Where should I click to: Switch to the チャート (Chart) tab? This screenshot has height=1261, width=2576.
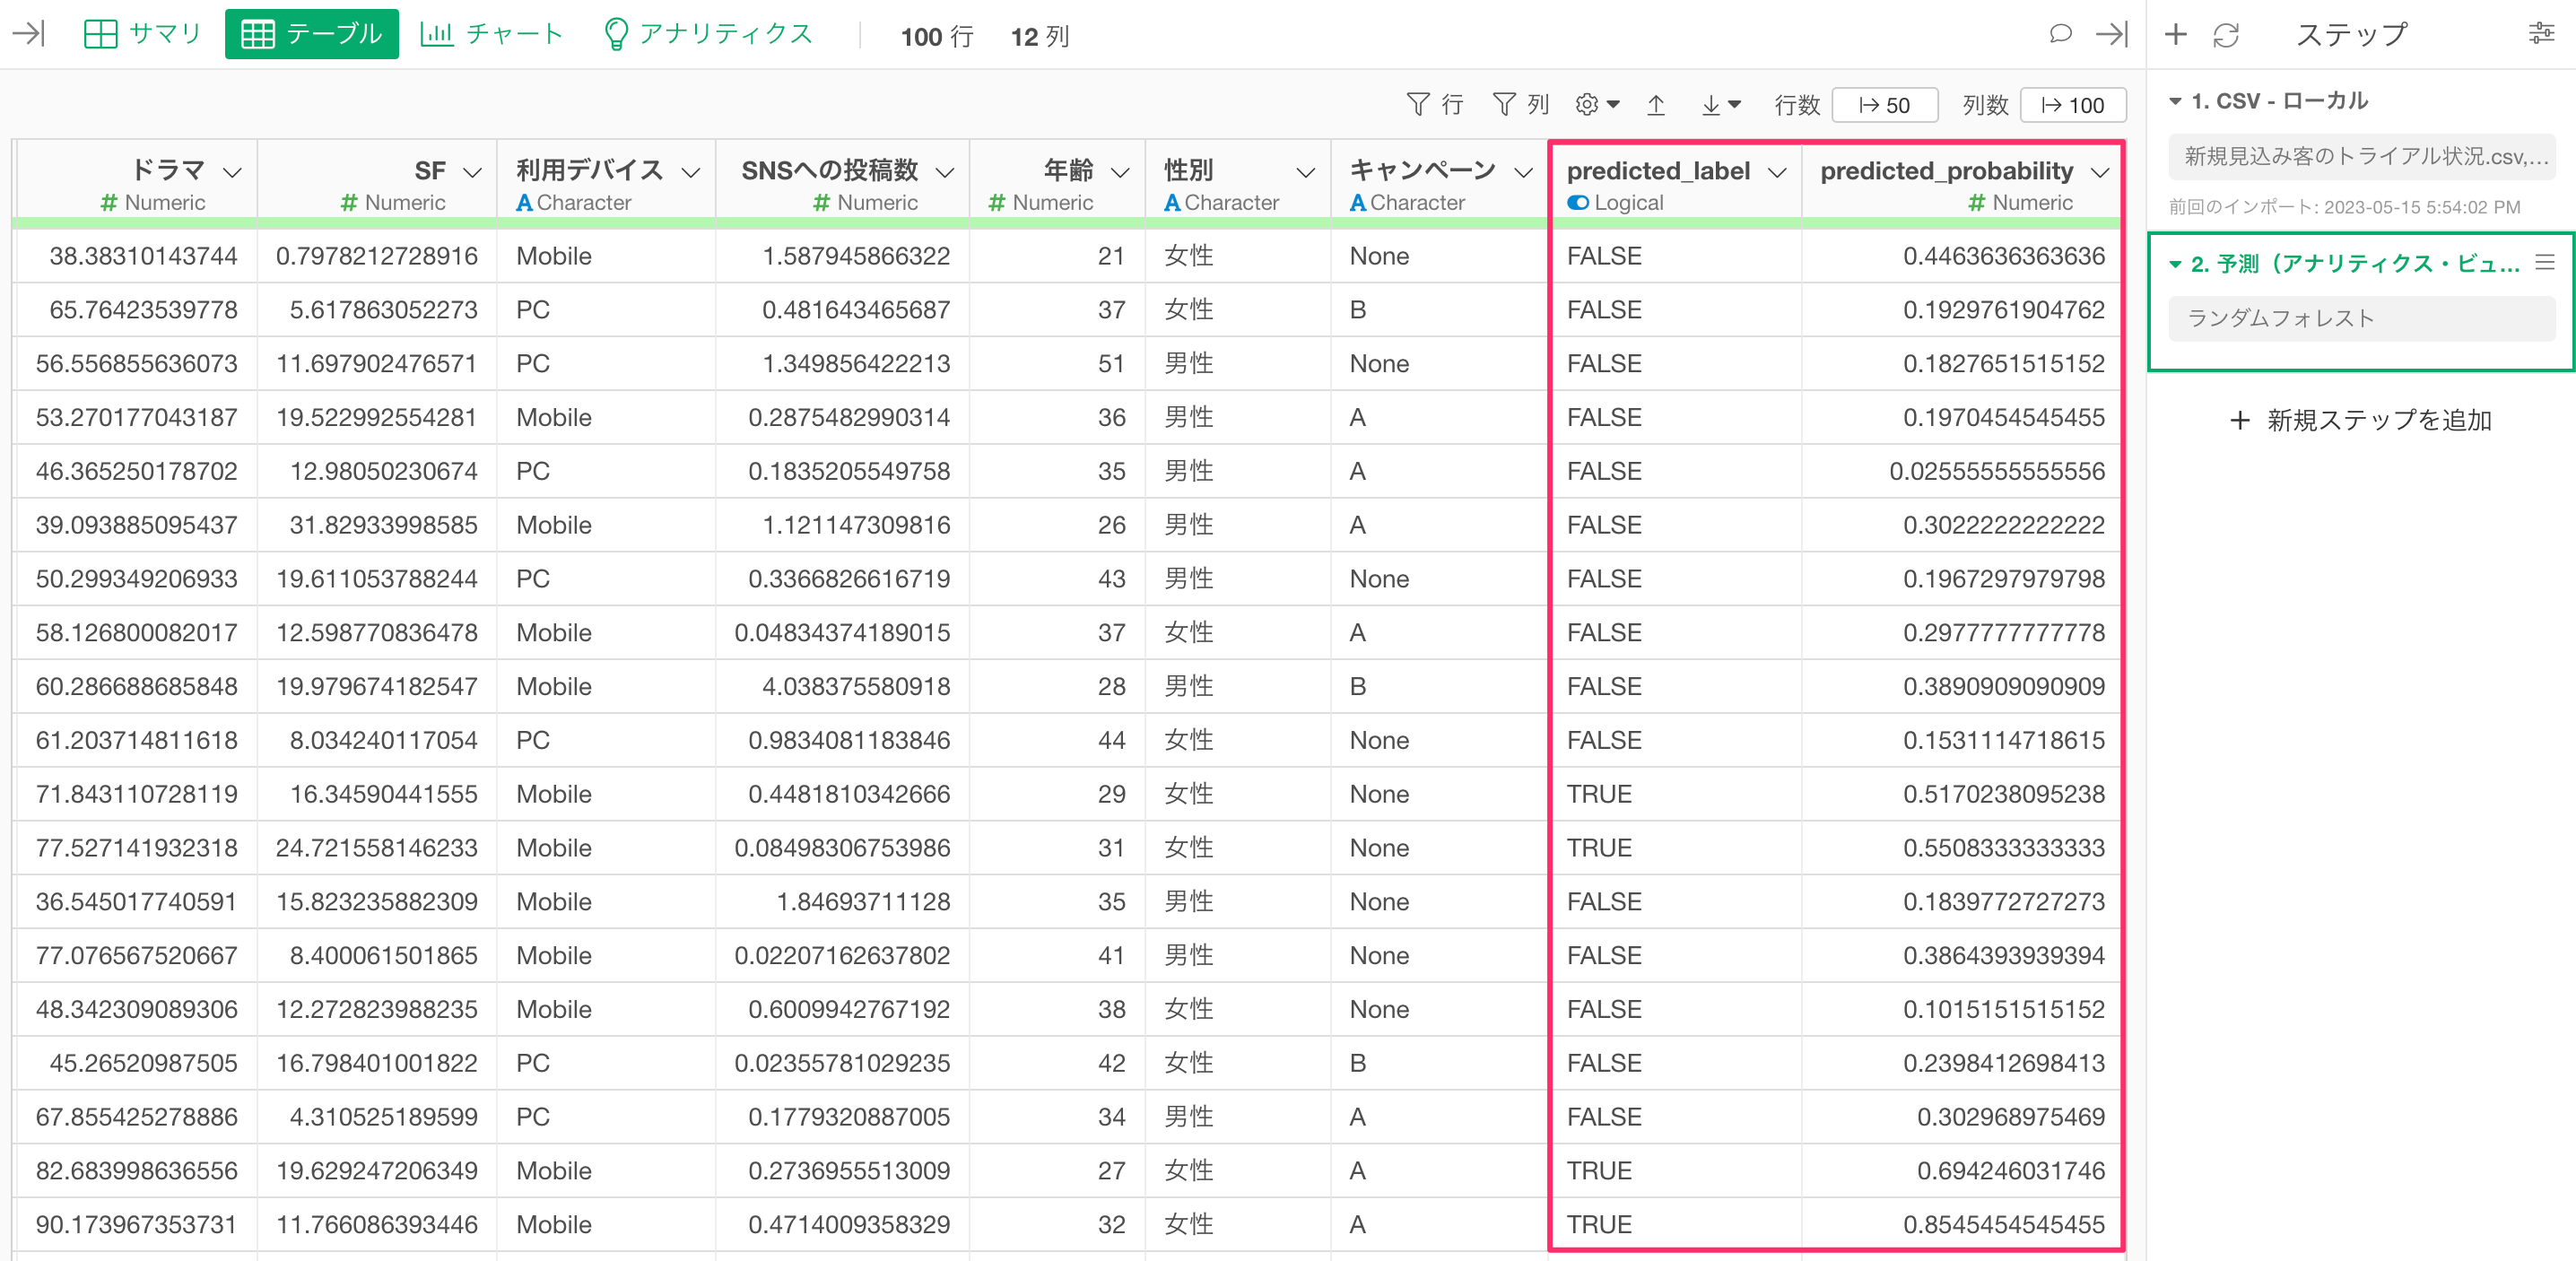click(491, 34)
